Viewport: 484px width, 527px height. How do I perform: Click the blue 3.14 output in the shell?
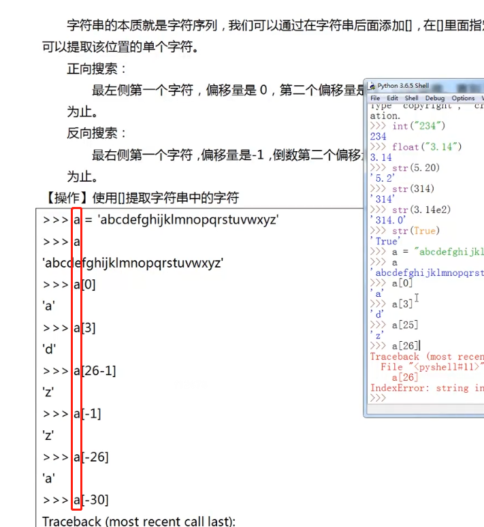(381, 157)
